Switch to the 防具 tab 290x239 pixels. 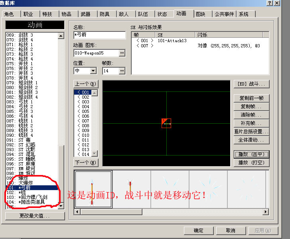click(105, 14)
